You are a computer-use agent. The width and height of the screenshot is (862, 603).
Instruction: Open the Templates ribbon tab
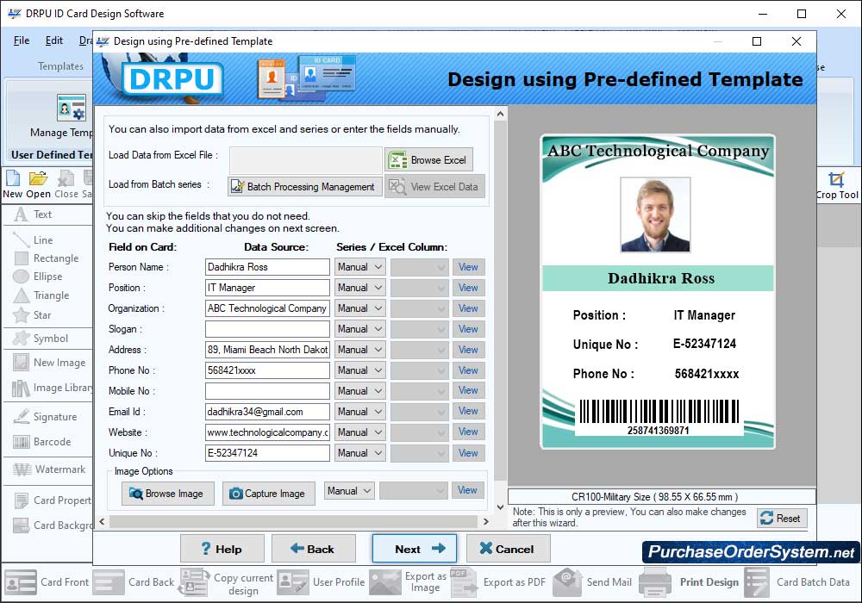click(x=60, y=66)
